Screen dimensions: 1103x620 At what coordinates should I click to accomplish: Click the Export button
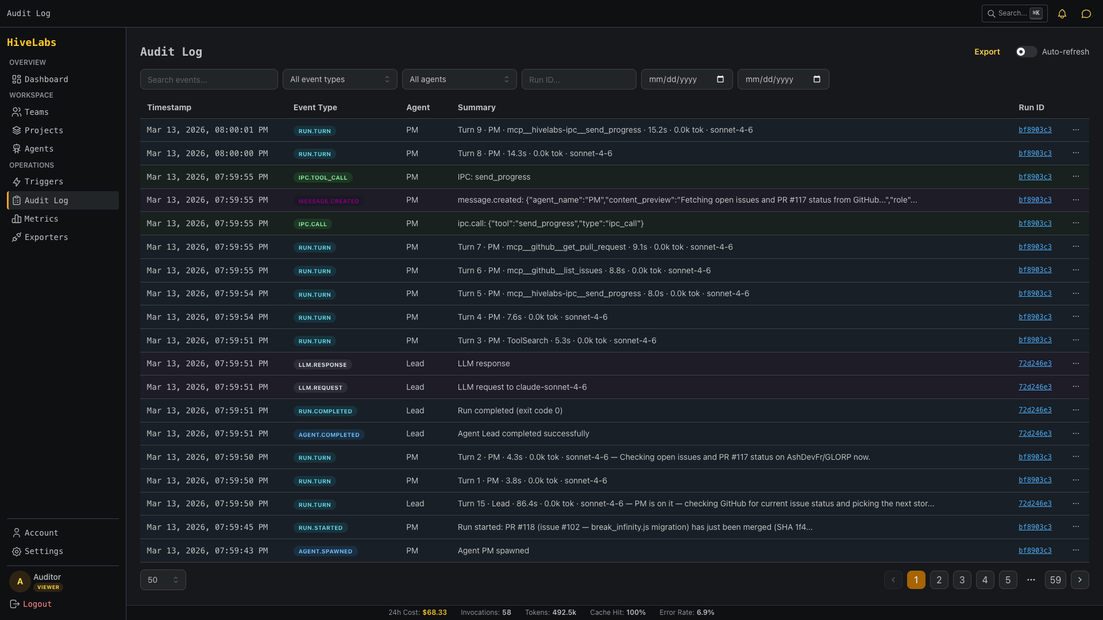click(x=988, y=52)
